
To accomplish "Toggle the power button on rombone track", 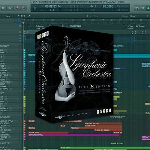I will pyautogui.click(x=19, y=108).
